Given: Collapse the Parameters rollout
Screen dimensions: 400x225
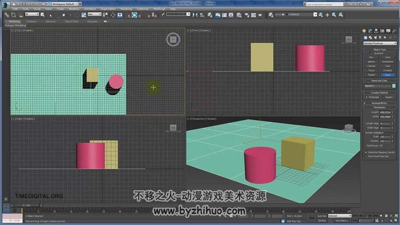Looking at the screenshot, I should click(380, 108).
